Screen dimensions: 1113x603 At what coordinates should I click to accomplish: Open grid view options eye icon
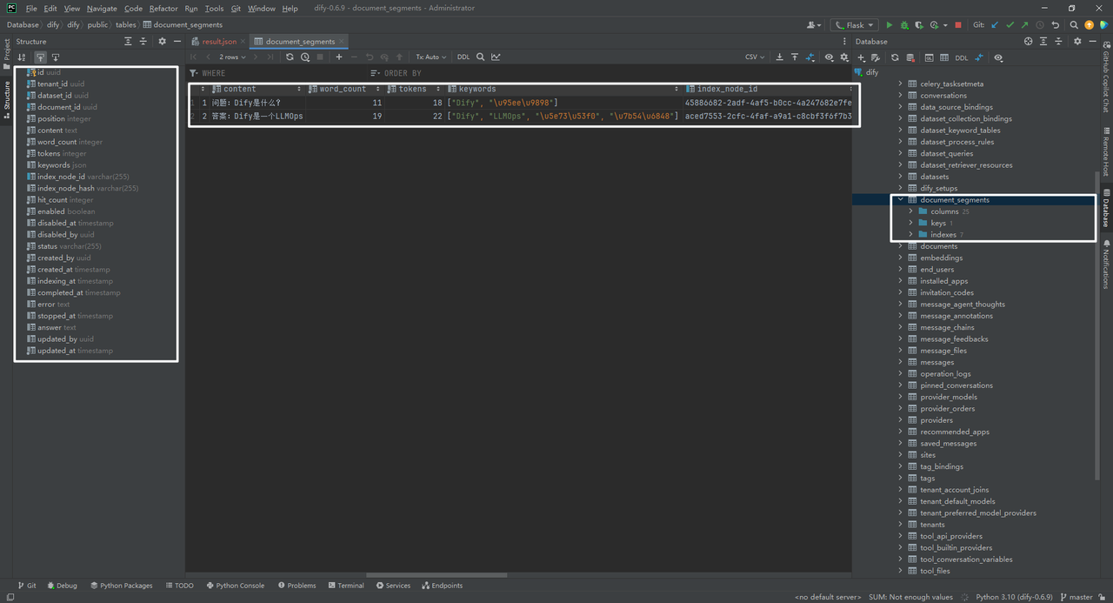coord(829,57)
